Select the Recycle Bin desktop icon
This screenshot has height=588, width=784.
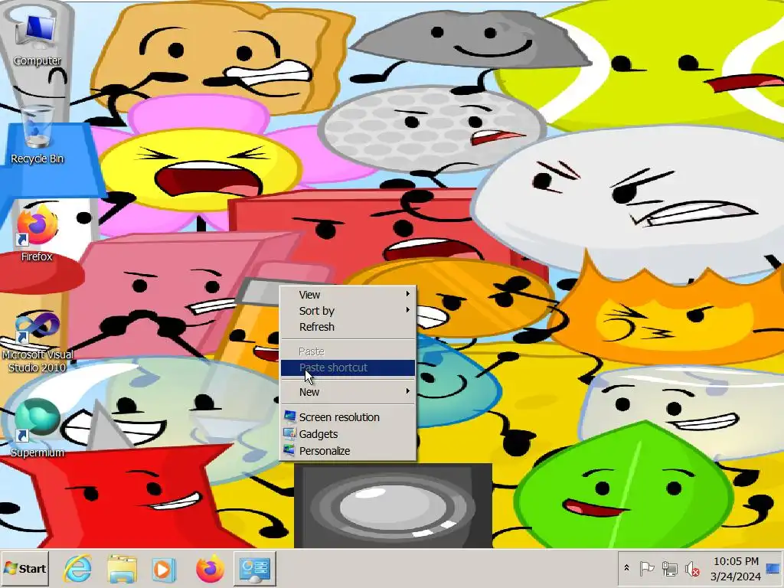click(x=37, y=135)
